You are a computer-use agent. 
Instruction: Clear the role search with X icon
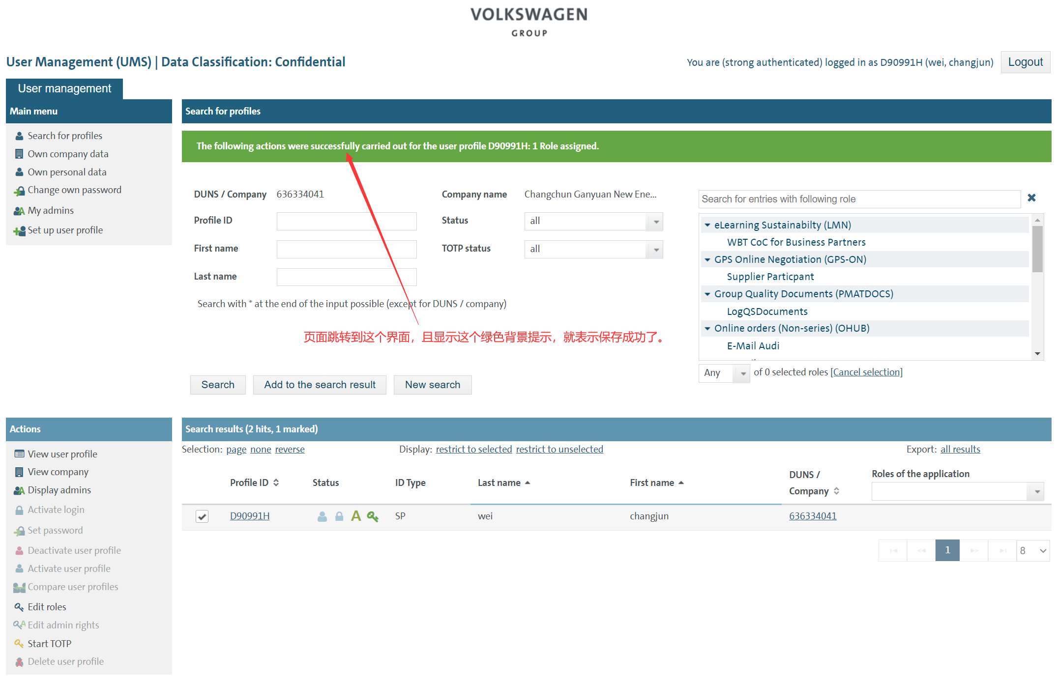pyautogui.click(x=1032, y=198)
